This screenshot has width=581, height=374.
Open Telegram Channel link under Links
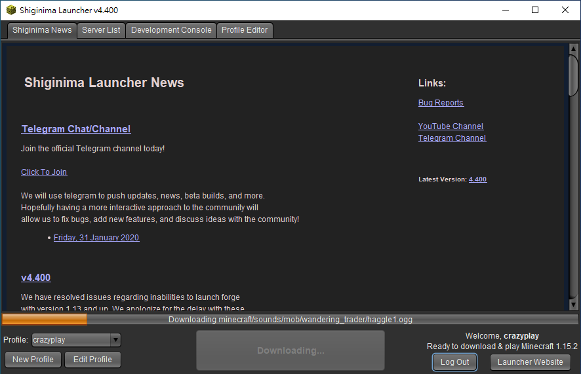pos(452,138)
